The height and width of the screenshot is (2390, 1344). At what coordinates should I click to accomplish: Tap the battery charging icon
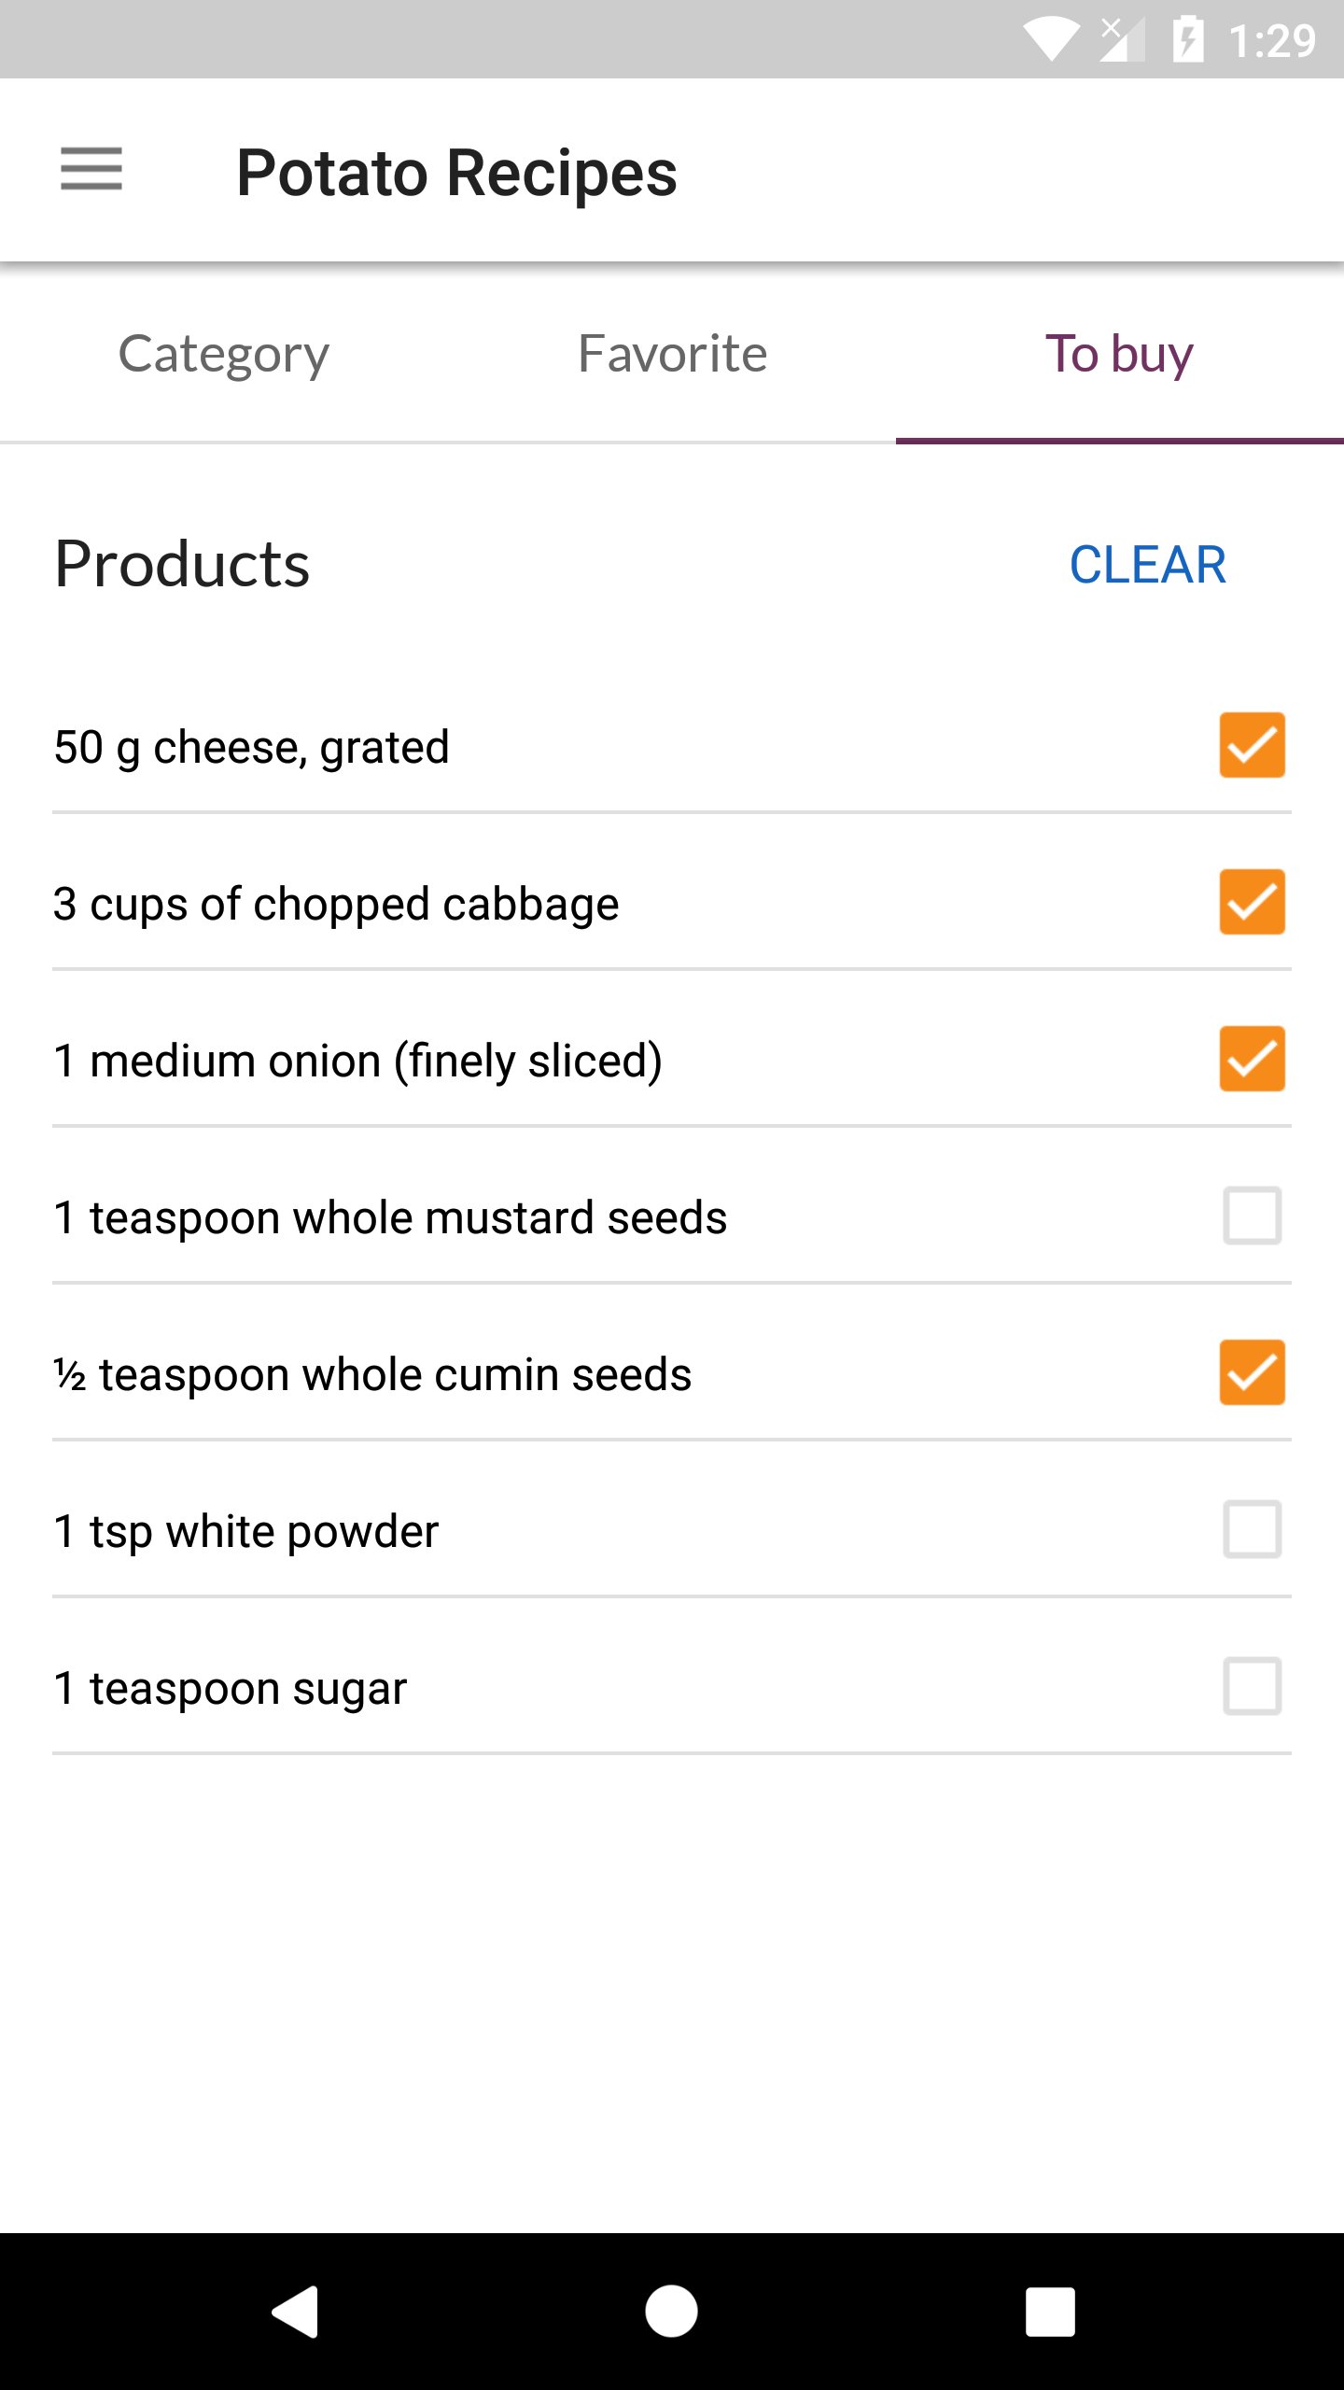pyautogui.click(x=1187, y=40)
